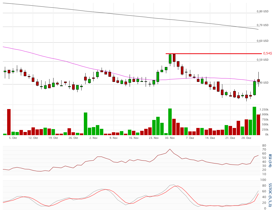Click the highest peak of the RSI line
The image size is (277, 219).
click(170, 149)
